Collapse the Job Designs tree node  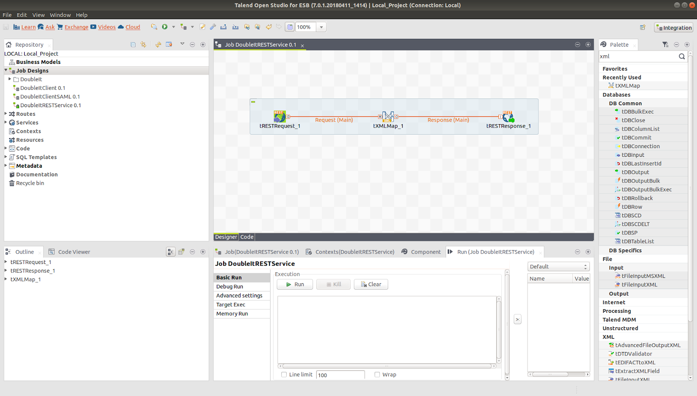(6, 70)
